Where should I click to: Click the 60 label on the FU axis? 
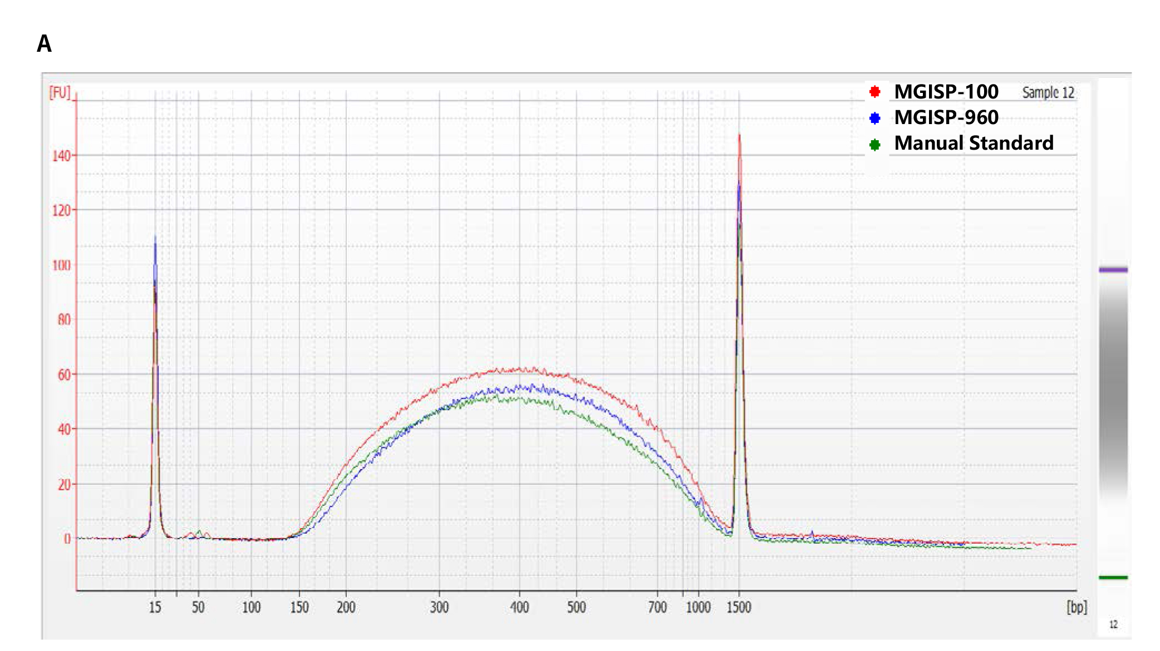click(64, 374)
